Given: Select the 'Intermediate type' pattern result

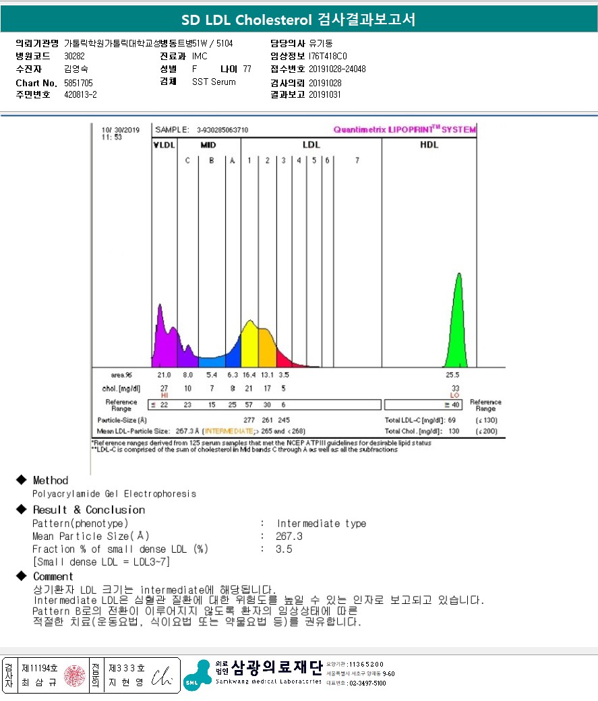Looking at the screenshot, I should coord(322,524).
